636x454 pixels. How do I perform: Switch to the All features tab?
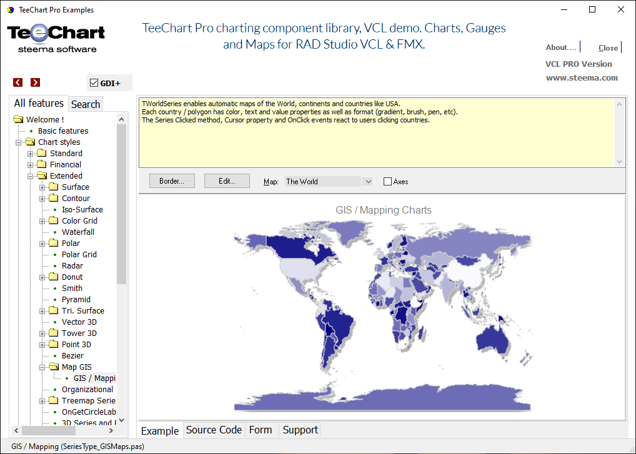(x=39, y=104)
